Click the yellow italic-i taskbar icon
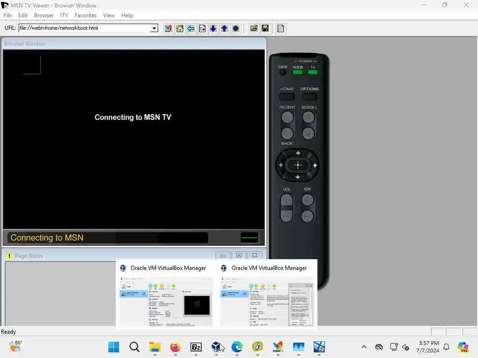Screen dimensions: 478x358 point(258,347)
